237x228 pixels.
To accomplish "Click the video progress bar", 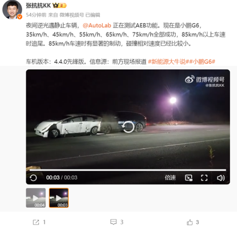I will pyautogui.click(x=128, y=170).
